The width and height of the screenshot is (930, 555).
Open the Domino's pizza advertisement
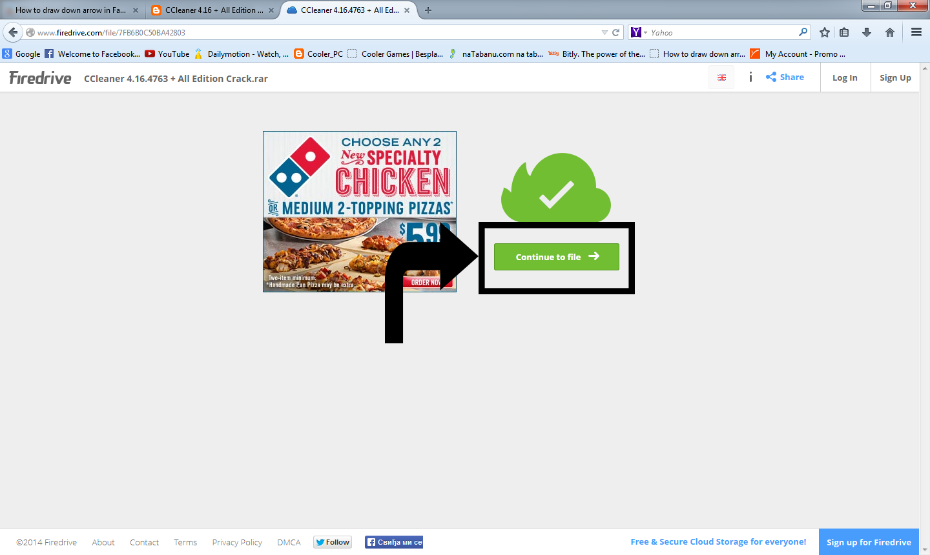click(360, 212)
